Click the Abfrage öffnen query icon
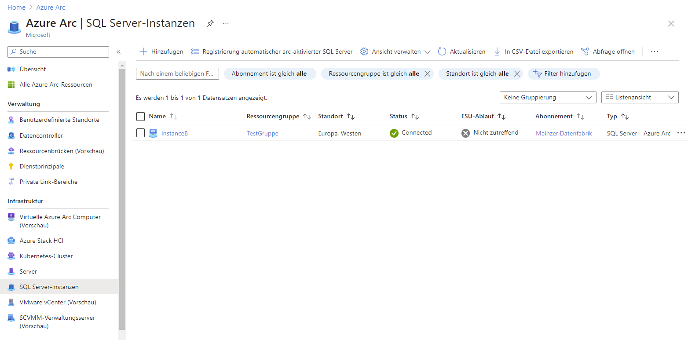The image size is (688, 340). click(x=585, y=51)
